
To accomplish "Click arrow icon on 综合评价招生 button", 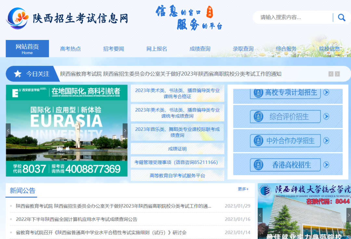I will click(326, 116).
